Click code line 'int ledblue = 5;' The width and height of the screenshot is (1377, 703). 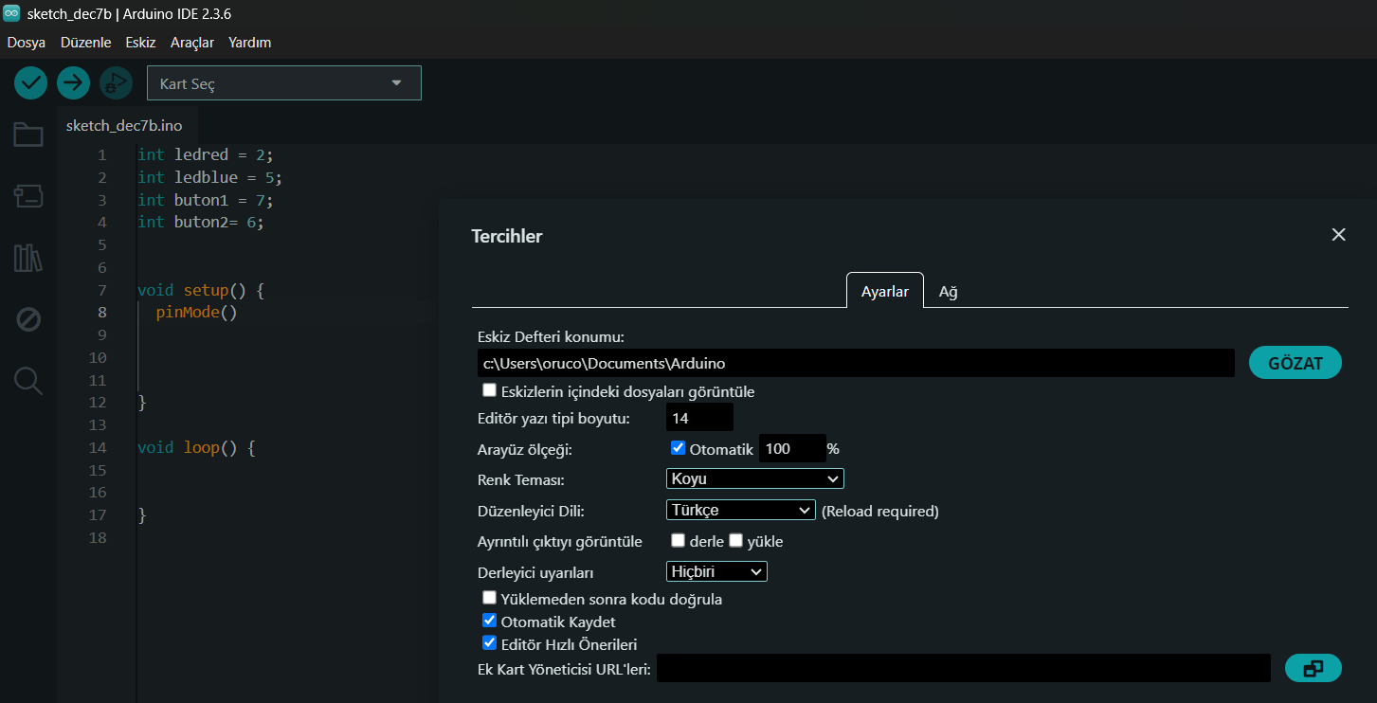point(209,177)
